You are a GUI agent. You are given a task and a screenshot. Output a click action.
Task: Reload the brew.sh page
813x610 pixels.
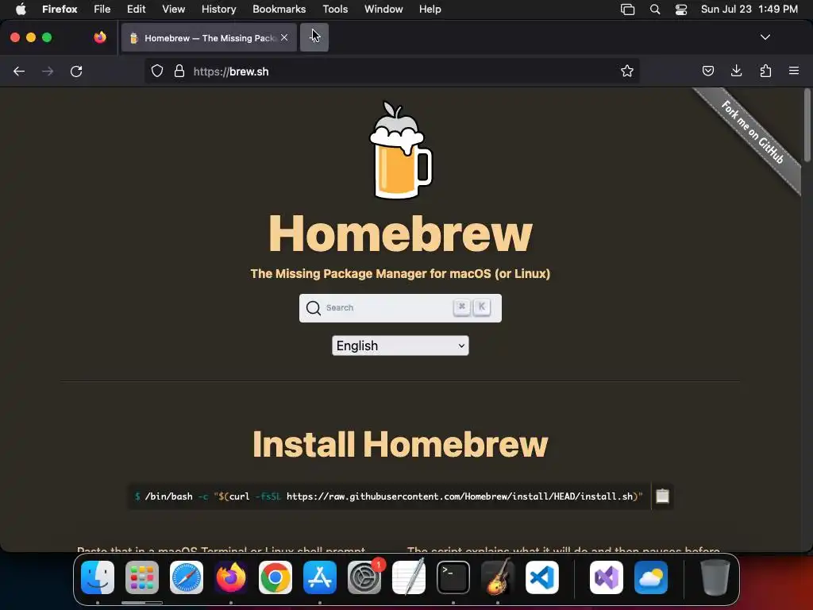pyautogui.click(x=76, y=71)
